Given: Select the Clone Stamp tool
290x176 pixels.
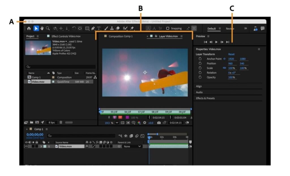Looking at the screenshot, I should click(112, 28).
